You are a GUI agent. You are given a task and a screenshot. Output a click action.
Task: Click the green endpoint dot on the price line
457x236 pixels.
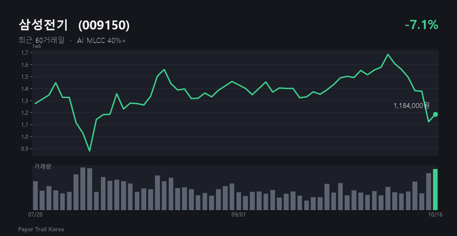(435, 114)
